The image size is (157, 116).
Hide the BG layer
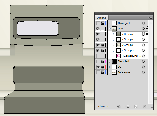coord(98,67)
